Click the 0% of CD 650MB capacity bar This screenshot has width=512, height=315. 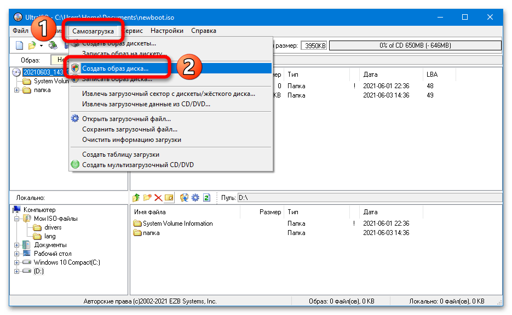(415, 45)
